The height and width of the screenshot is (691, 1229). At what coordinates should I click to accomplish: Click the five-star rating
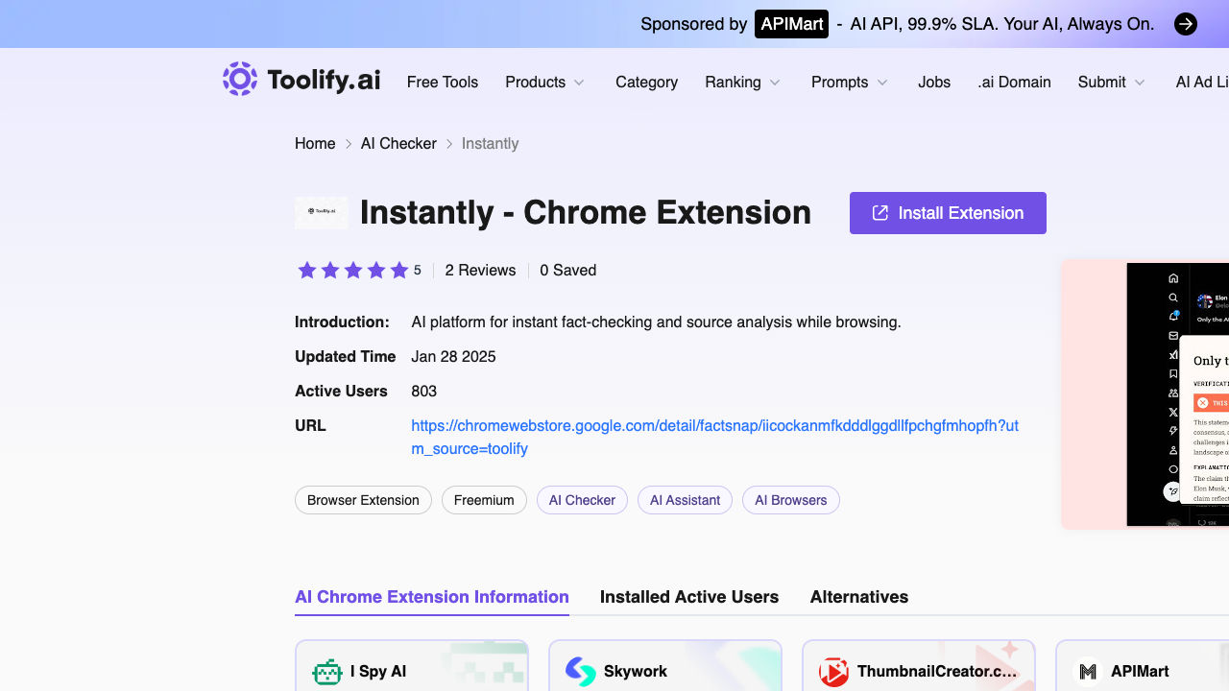pos(353,271)
